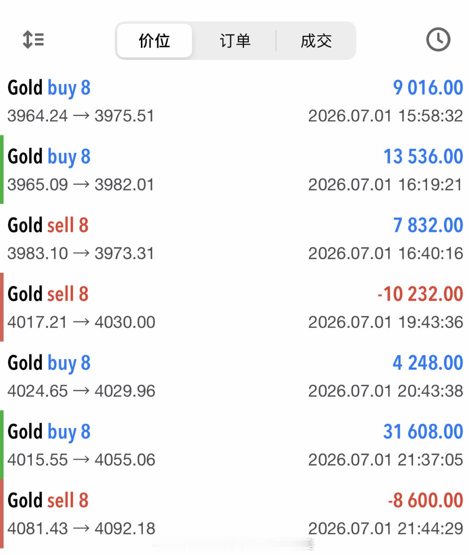Click the 13 536.00 profit value
This screenshot has width=469, height=555.
pos(424,156)
